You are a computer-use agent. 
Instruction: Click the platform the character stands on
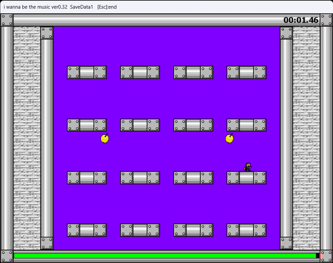tap(247, 178)
